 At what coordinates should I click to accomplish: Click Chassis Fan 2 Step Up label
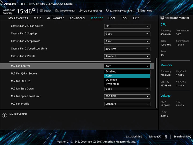[24, 34]
